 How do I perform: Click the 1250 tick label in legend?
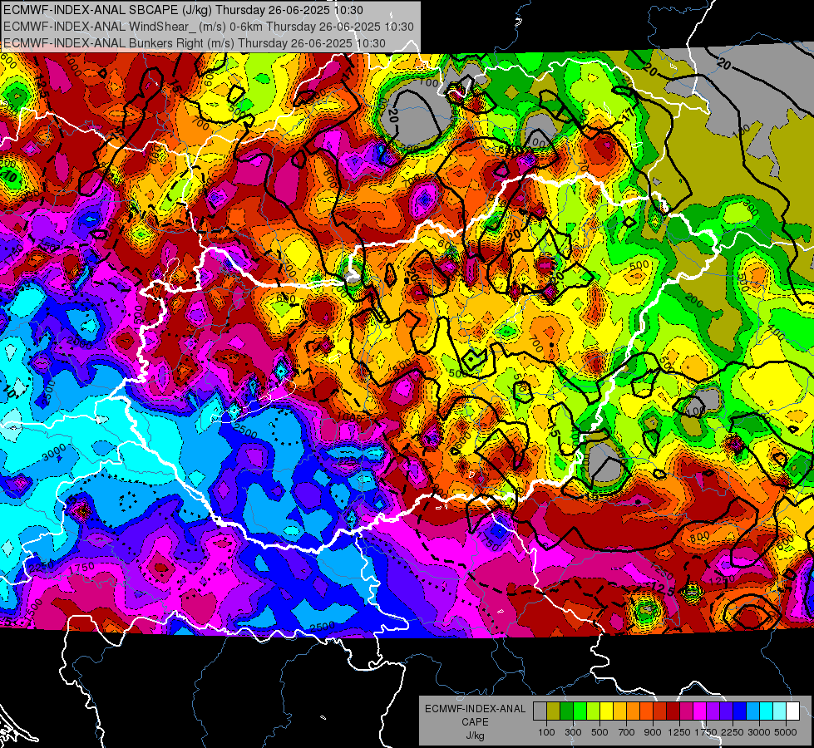tap(679, 732)
